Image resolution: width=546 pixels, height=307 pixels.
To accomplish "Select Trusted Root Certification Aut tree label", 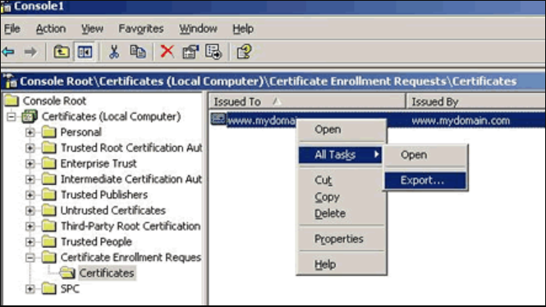I will click(x=131, y=147).
